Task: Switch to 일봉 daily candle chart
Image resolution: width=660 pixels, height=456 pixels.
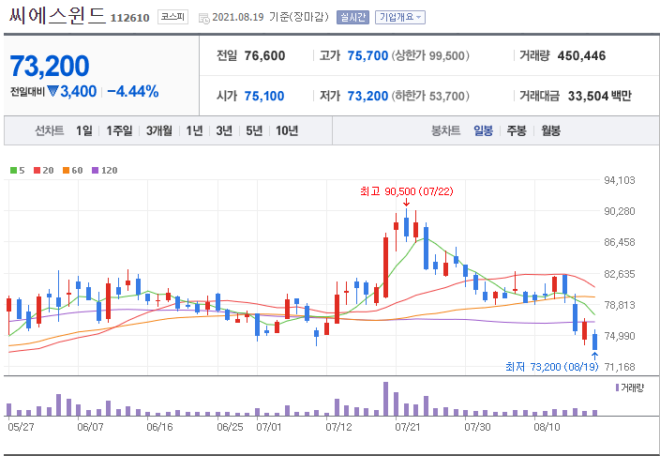Action: click(483, 130)
